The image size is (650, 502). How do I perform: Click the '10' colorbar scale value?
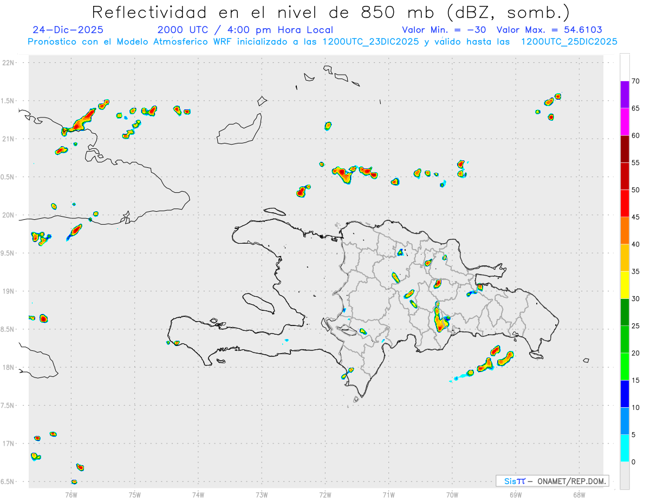635,407
